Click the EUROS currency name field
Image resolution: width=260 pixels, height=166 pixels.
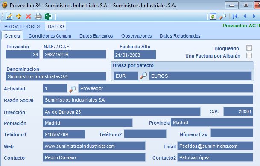coord(200,76)
